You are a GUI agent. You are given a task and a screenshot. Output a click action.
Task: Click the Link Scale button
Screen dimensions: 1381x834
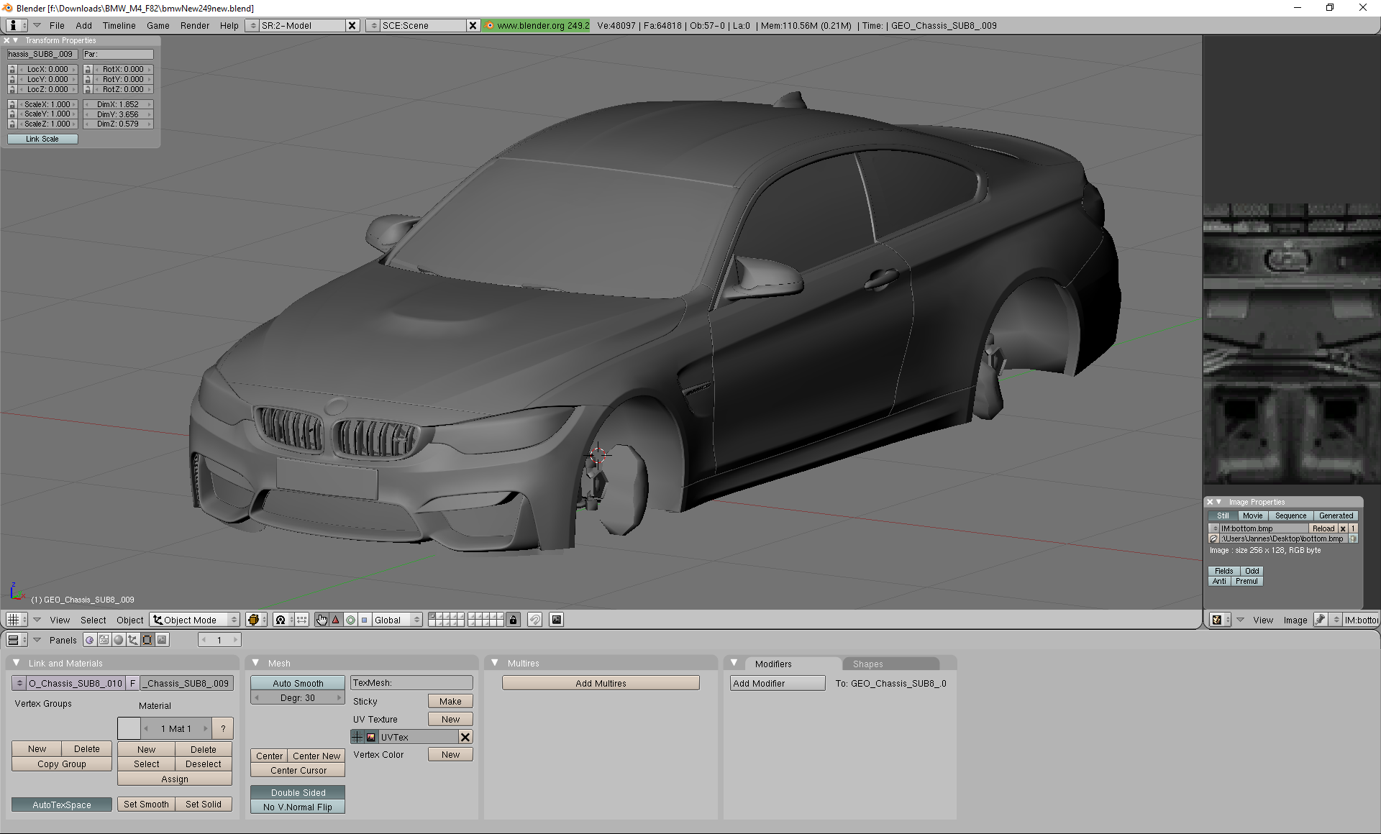coord(42,139)
